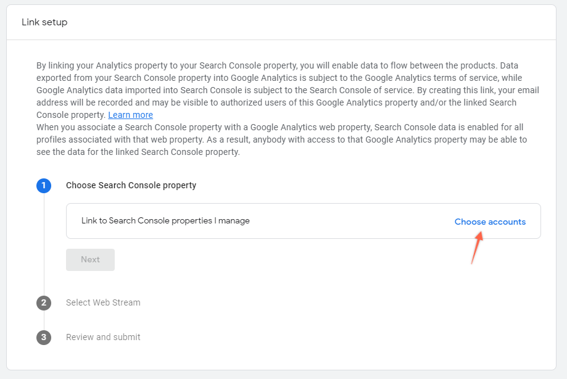The height and width of the screenshot is (379, 567).
Task: Go to the Review and submit step
Action: [x=103, y=337]
